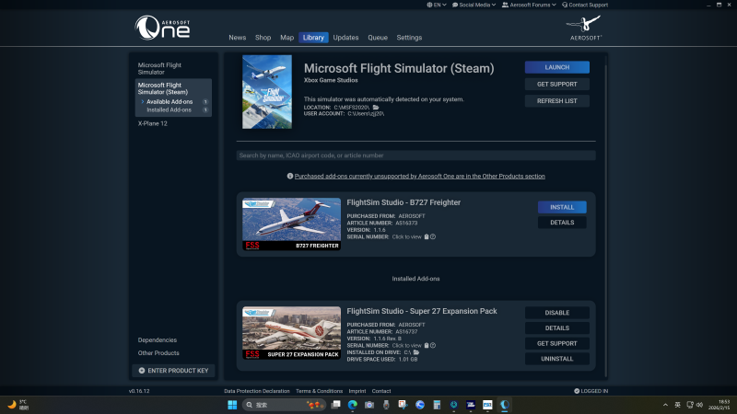The image size is (737, 414).
Task: Open Microsoft Edge from taskbar
Action: pyautogui.click(x=353, y=405)
